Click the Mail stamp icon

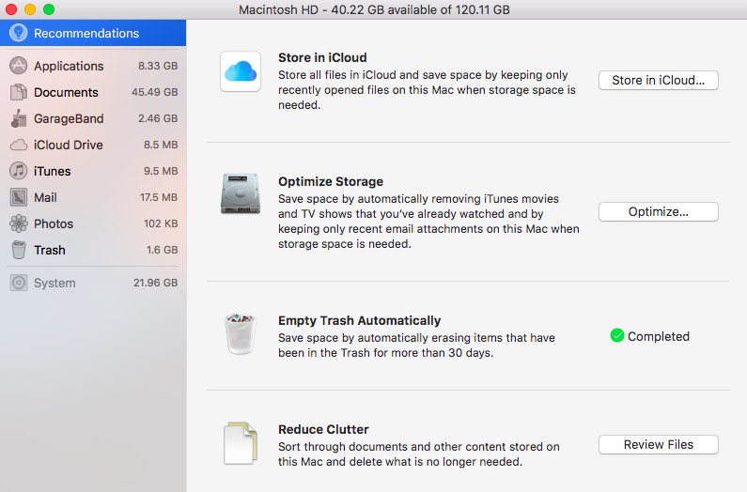[18, 197]
